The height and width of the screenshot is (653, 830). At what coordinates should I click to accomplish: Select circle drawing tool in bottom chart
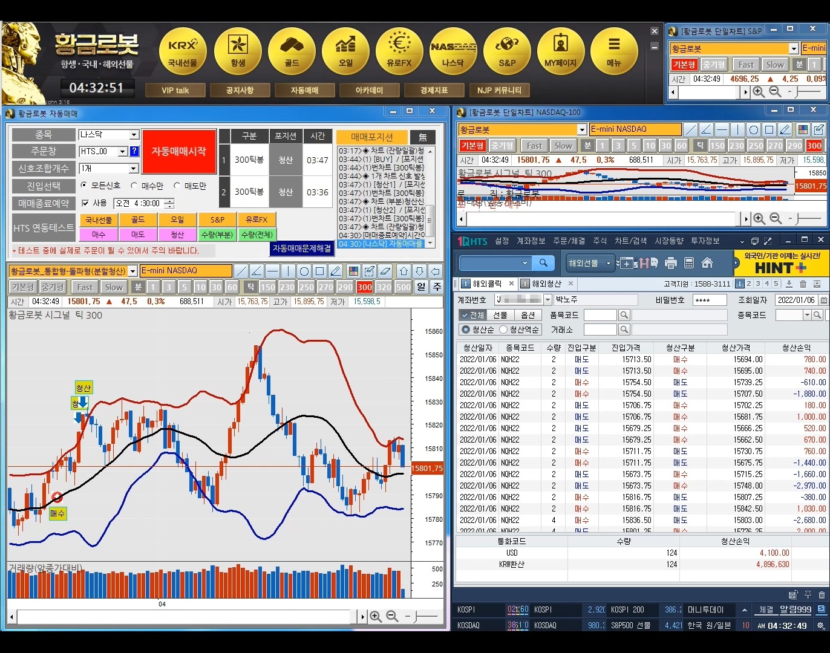304,271
